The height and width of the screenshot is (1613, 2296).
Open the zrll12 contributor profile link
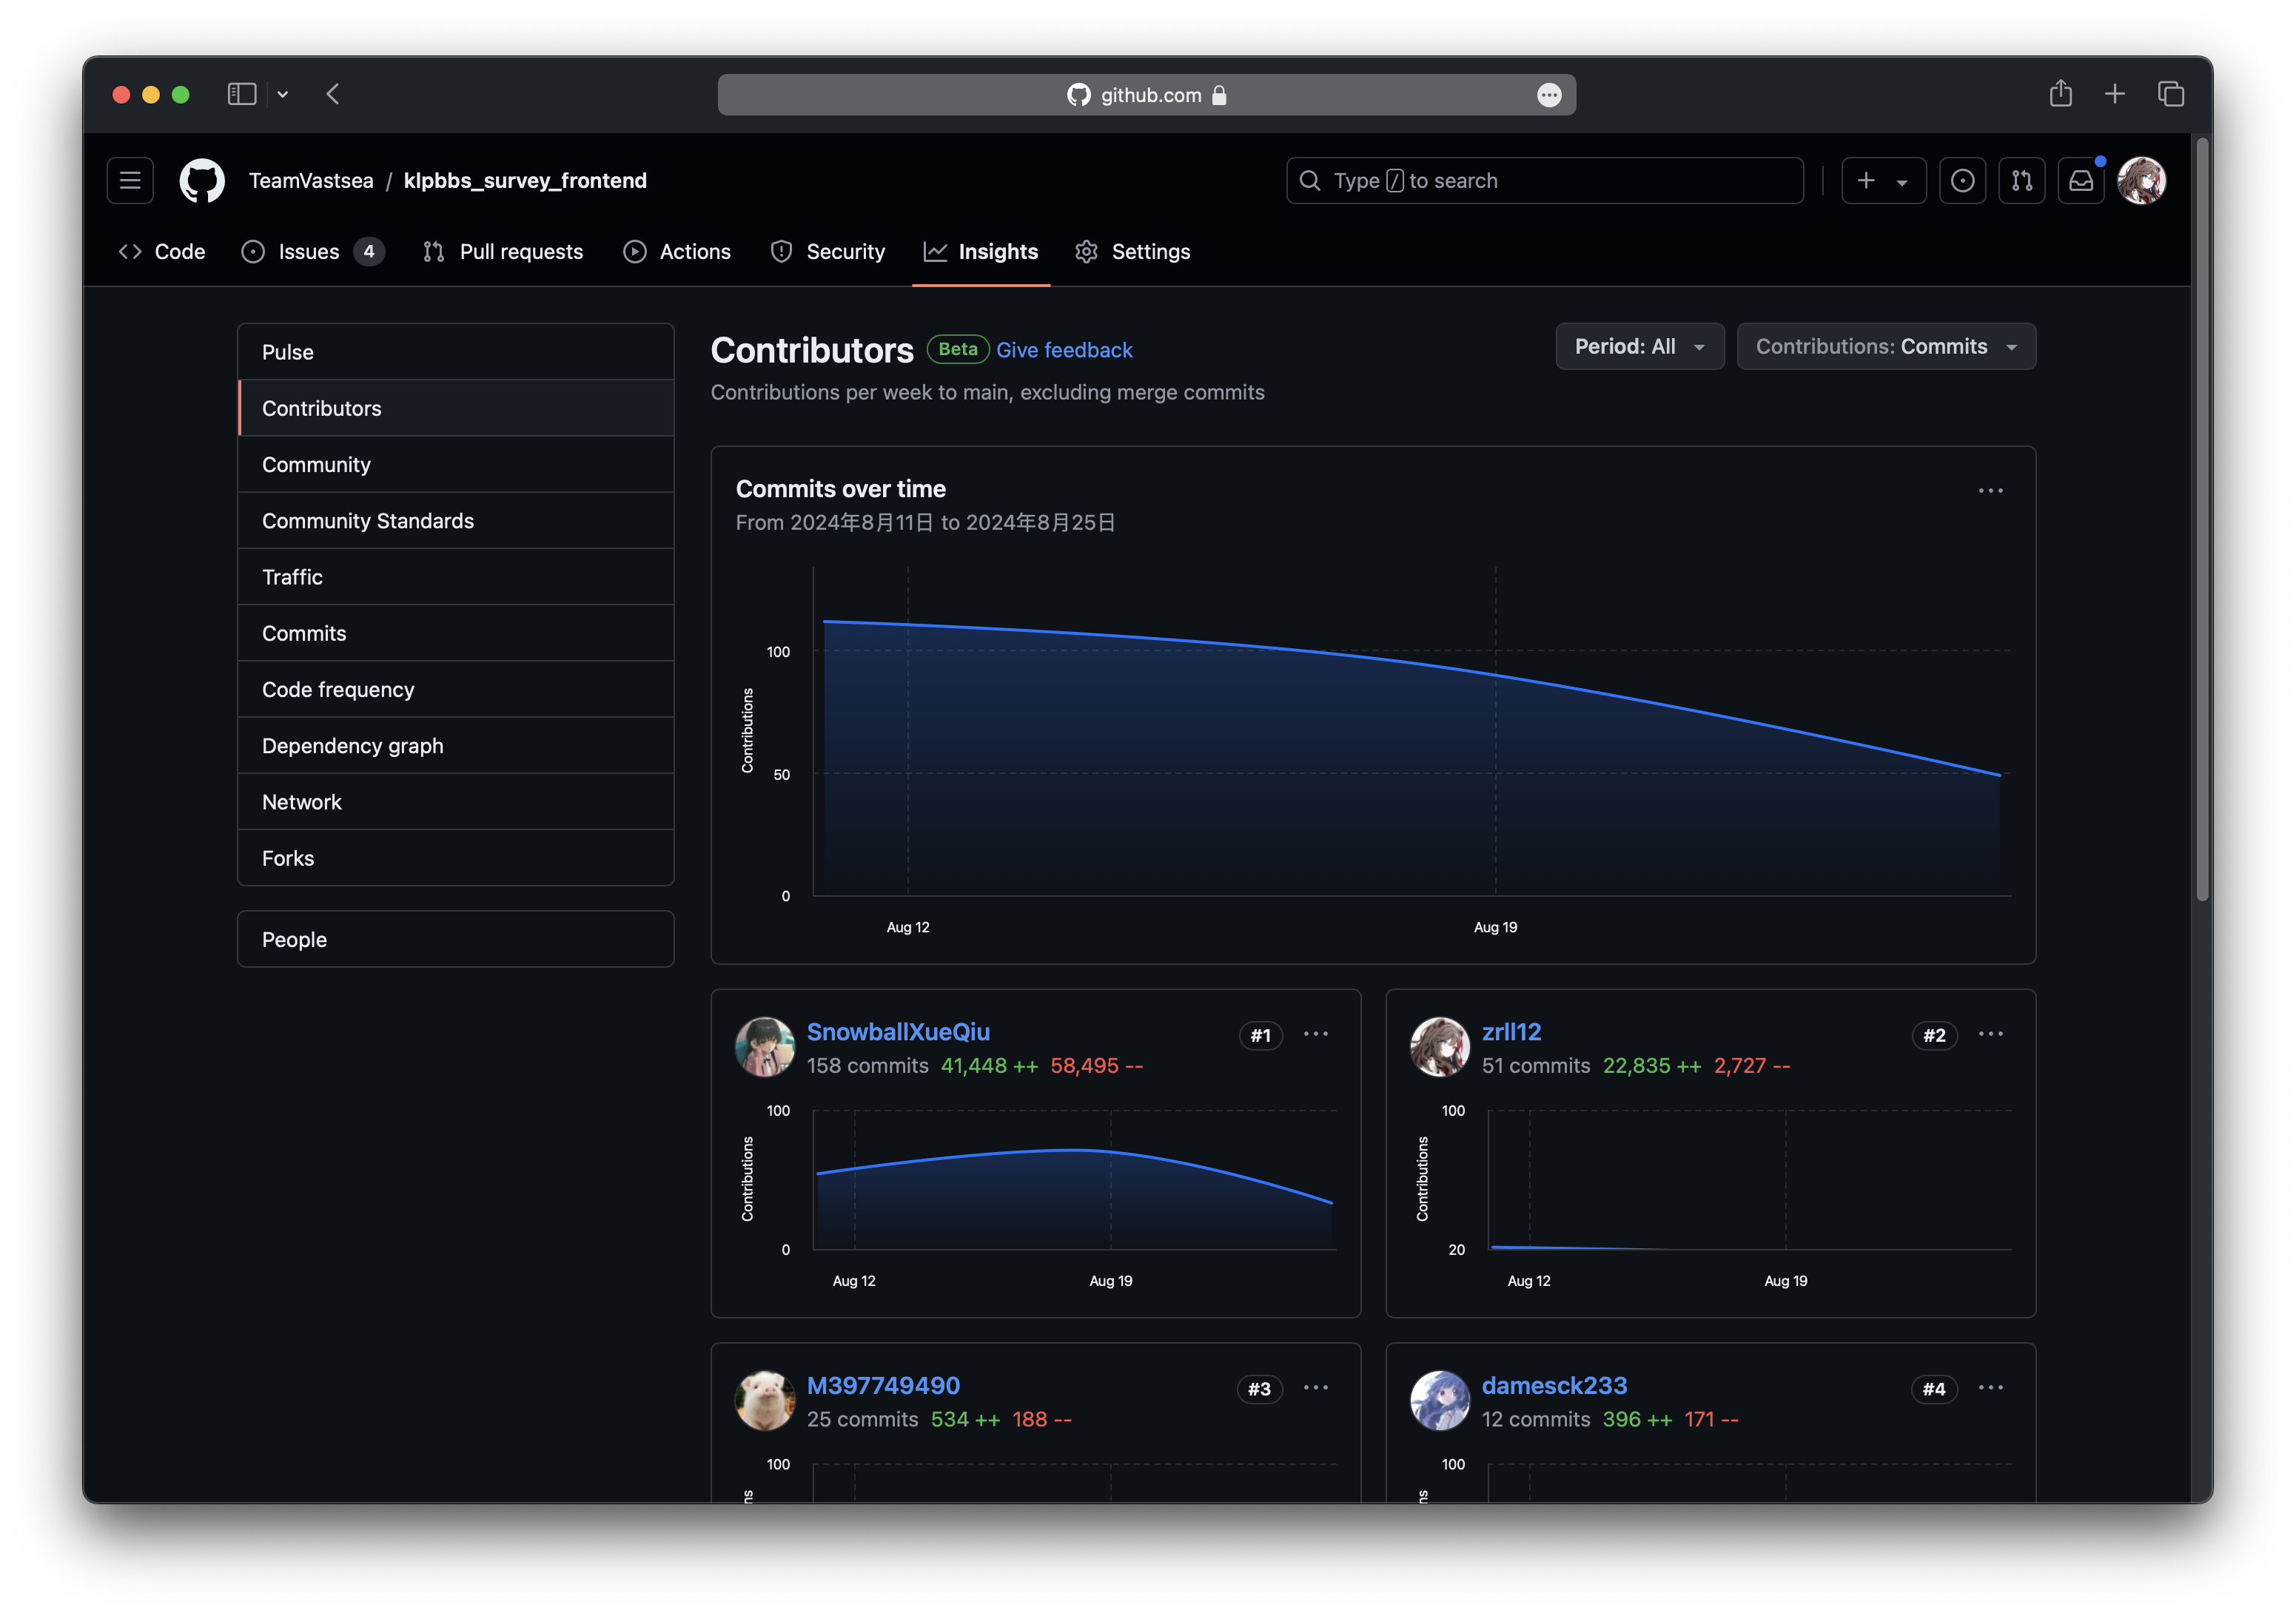point(1511,1031)
